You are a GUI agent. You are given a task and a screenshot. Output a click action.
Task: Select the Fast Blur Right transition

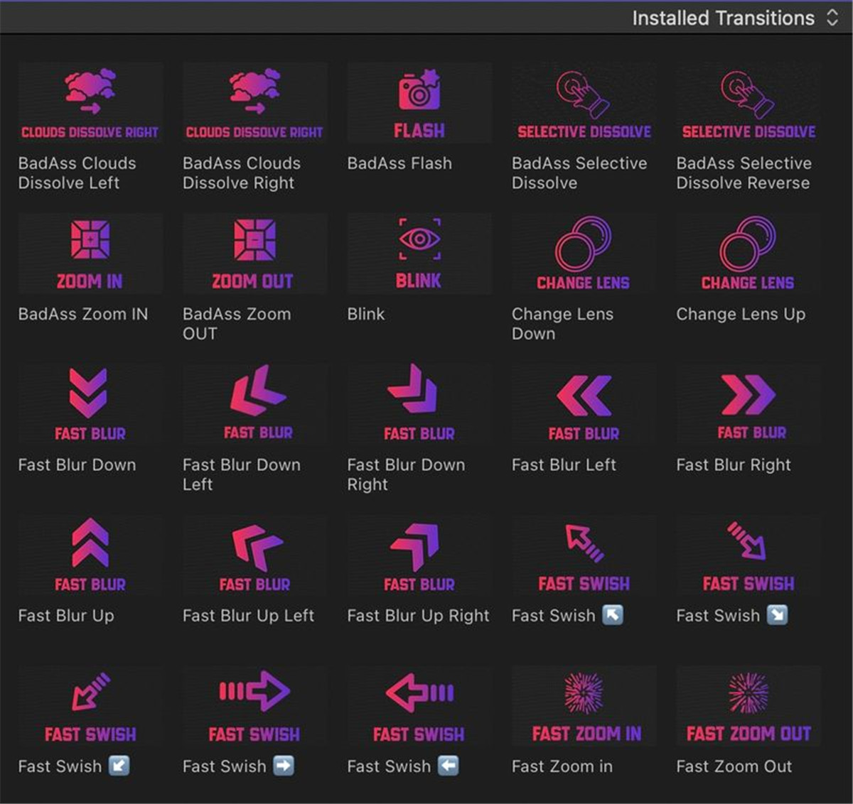click(748, 404)
